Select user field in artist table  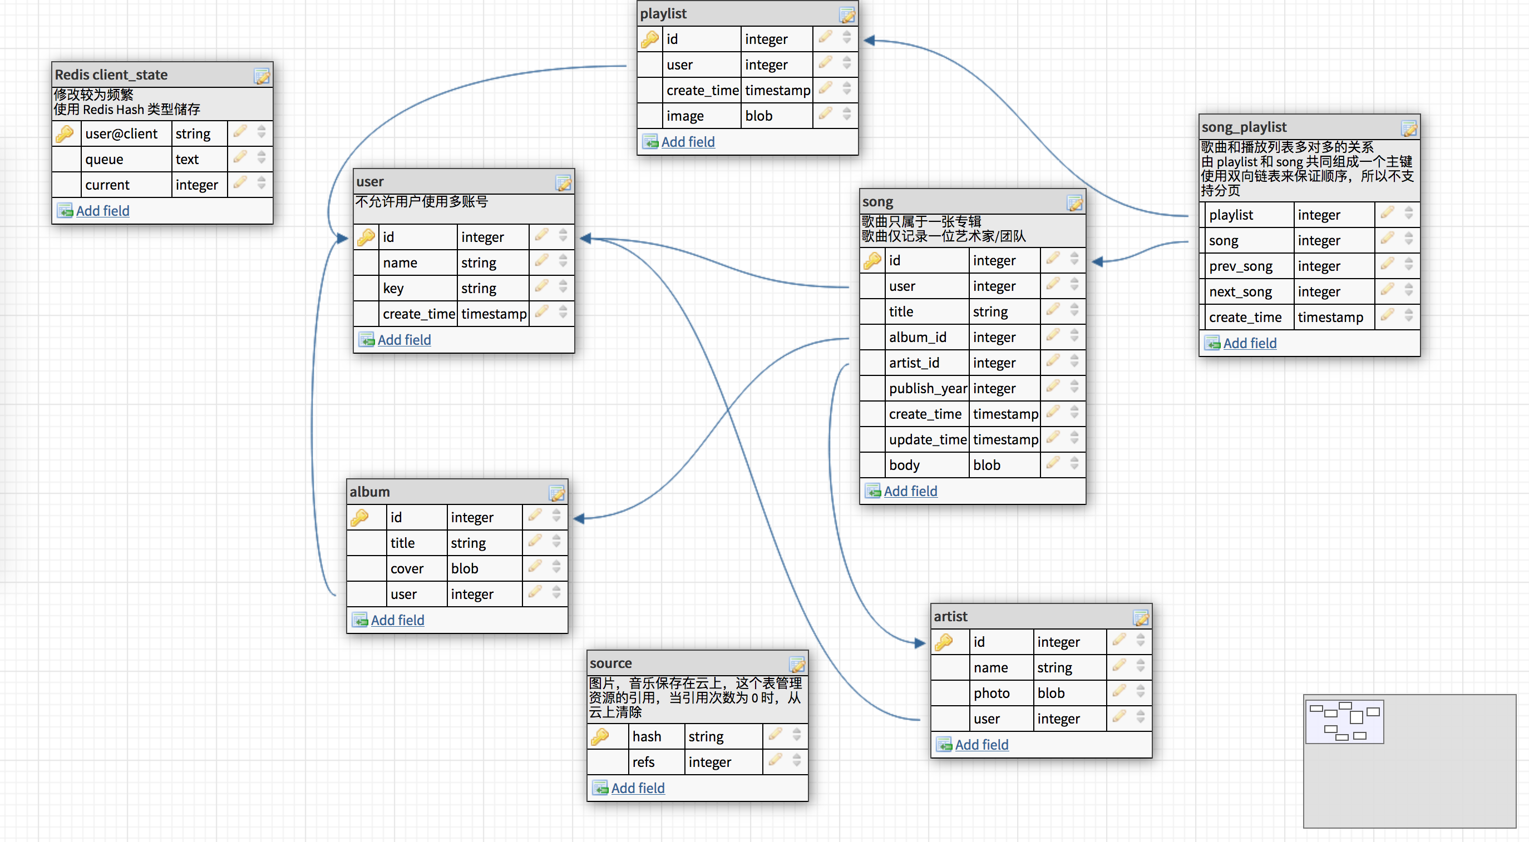(x=987, y=719)
